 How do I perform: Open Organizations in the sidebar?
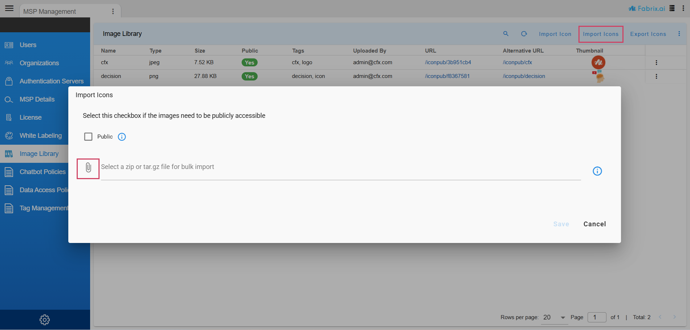(39, 63)
